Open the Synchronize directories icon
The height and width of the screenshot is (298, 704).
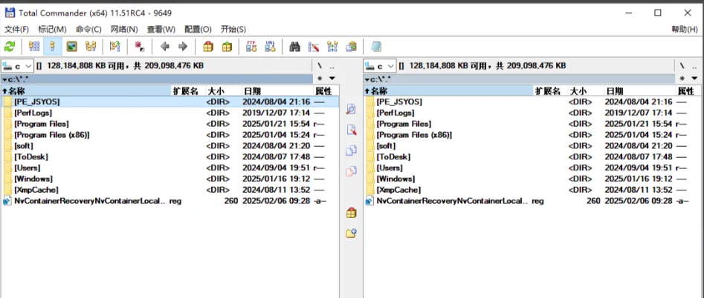point(332,46)
